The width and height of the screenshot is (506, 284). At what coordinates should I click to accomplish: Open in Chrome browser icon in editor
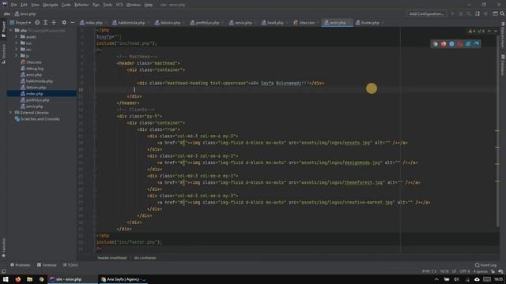436,44
